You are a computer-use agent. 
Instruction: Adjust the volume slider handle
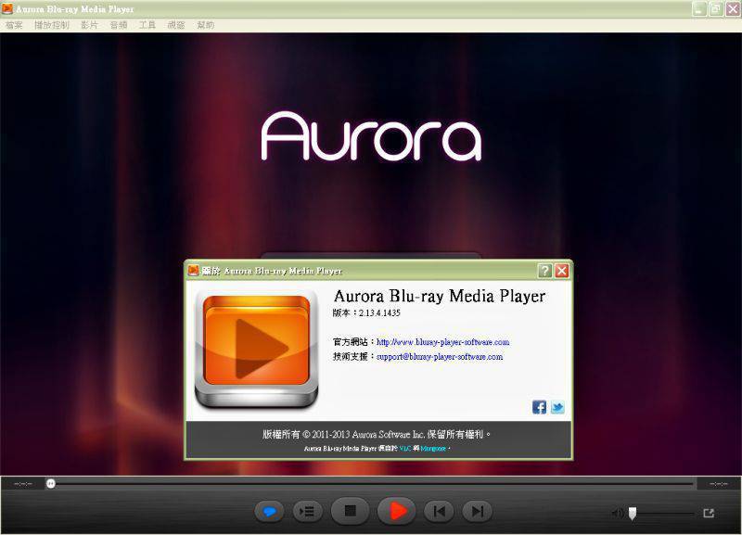(633, 514)
